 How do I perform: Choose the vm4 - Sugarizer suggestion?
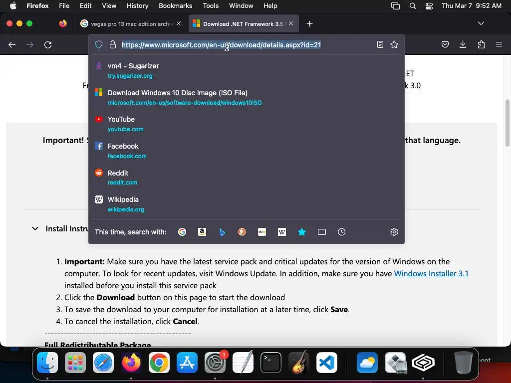pyautogui.click(x=247, y=70)
